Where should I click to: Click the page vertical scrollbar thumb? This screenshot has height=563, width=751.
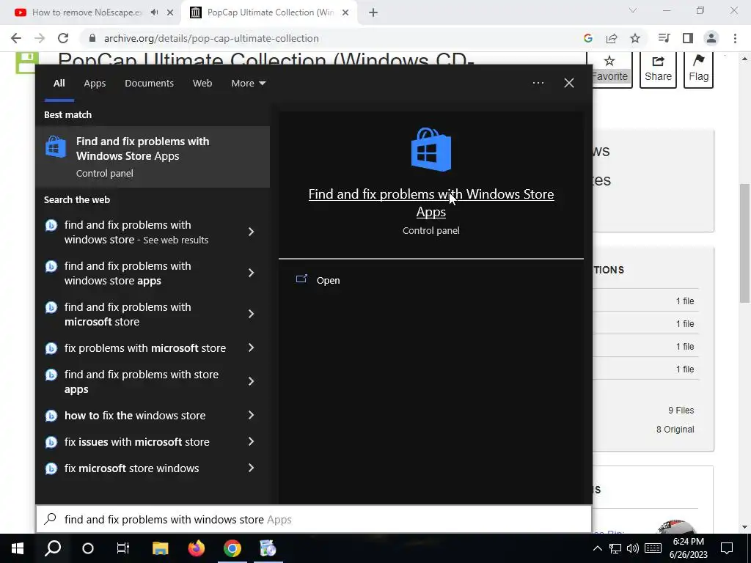tap(744, 243)
